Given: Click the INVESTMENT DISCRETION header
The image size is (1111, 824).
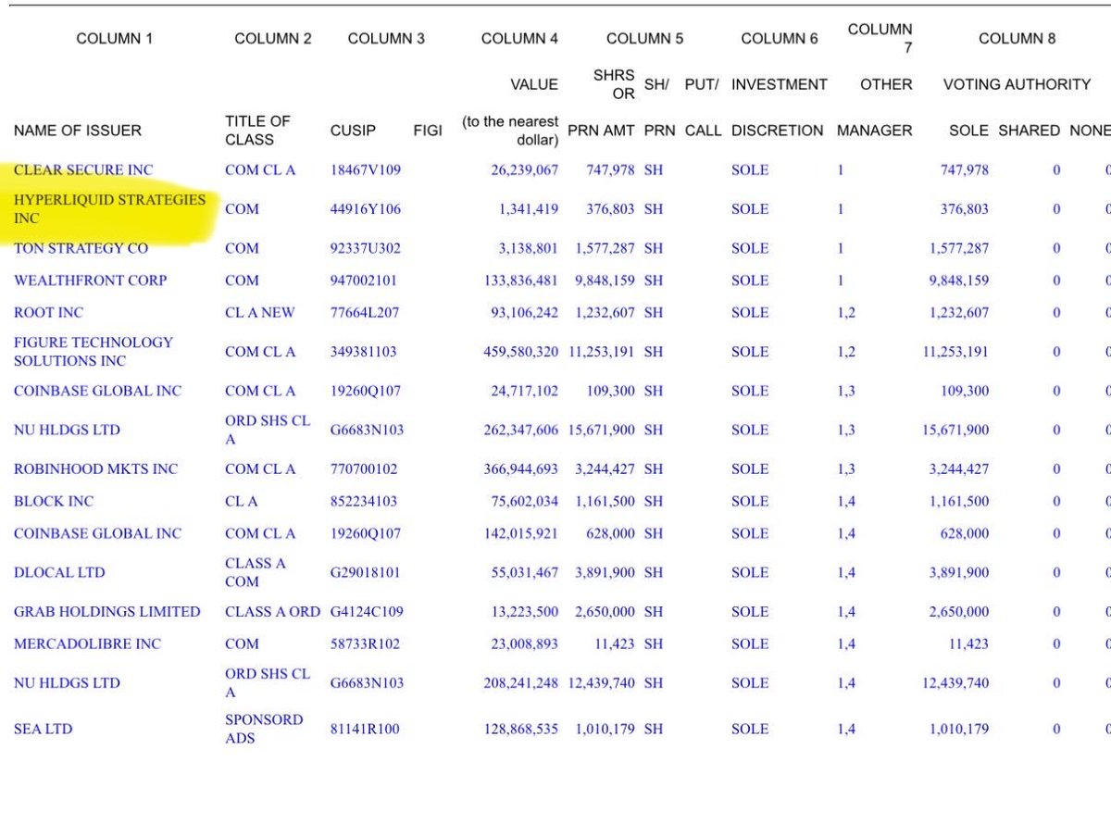Looking at the screenshot, I should [778, 107].
